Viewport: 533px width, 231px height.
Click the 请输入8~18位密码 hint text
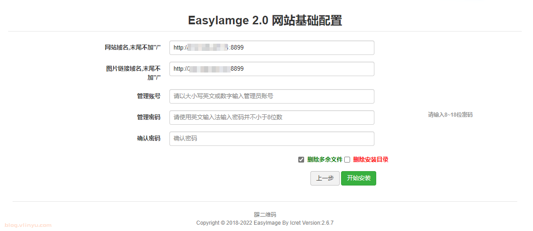(450, 115)
